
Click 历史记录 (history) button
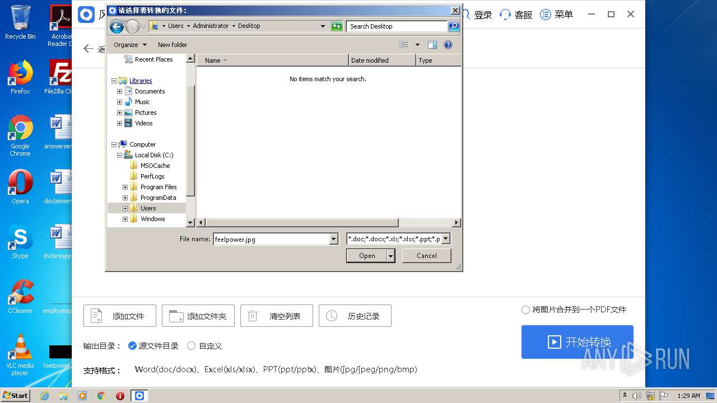(x=355, y=316)
